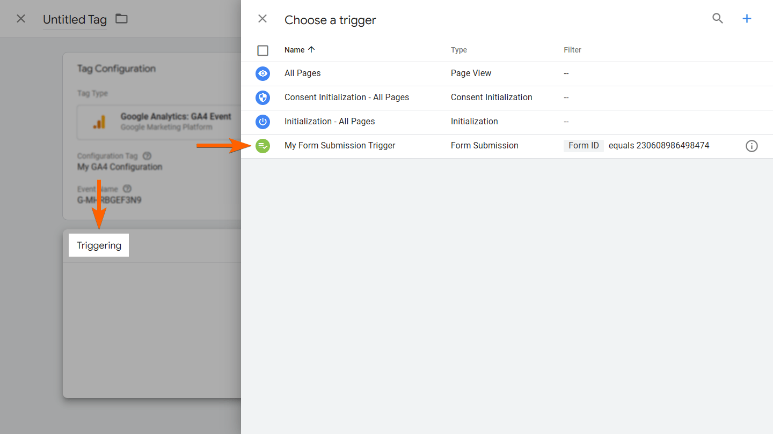
Task: Click the folder icon beside Untitled Tag
Action: pyautogui.click(x=122, y=19)
